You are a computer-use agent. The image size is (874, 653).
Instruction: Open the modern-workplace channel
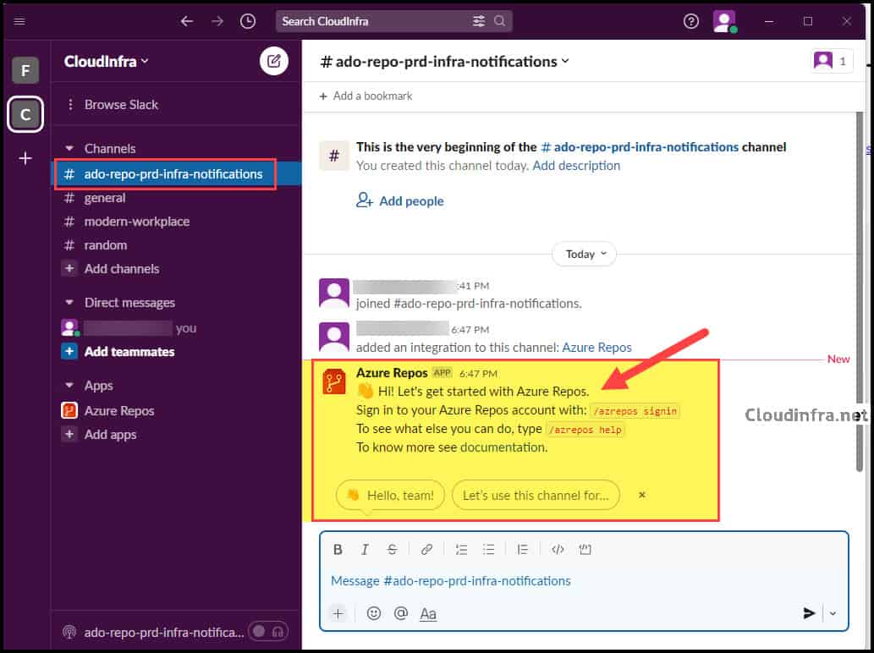point(136,222)
